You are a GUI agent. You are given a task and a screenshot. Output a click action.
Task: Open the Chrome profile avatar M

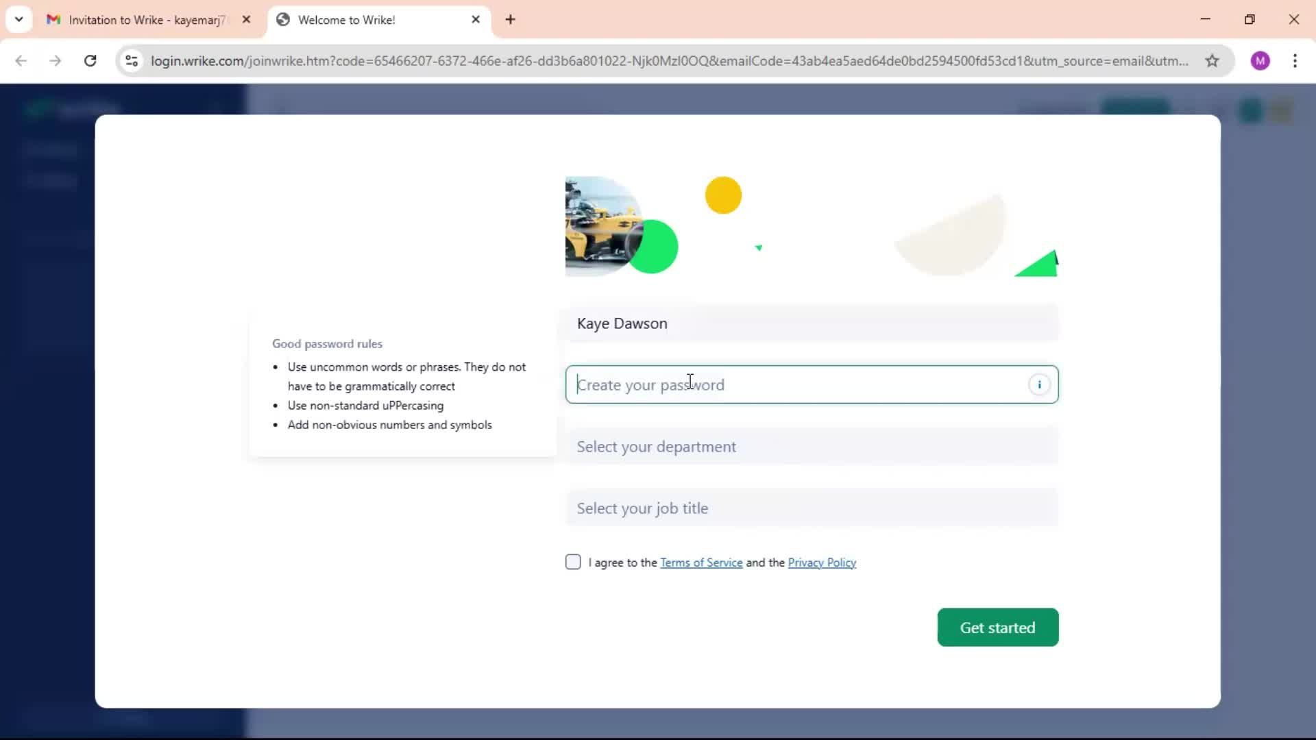coord(1260,61)
